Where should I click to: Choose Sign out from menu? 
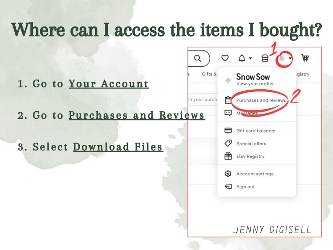[245, 187]
